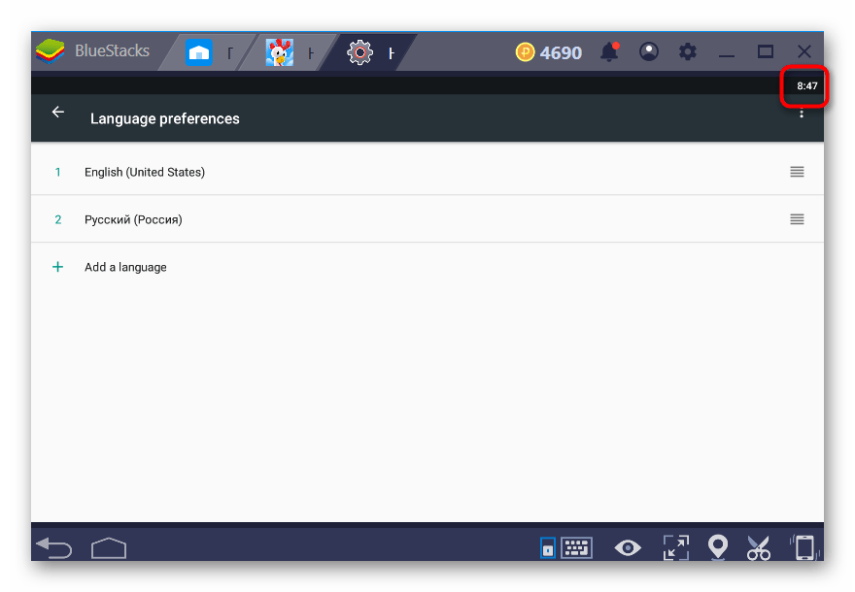Grab the reorder handle for Русский
The height and width of the screenshot is (592, 855).
798,219
